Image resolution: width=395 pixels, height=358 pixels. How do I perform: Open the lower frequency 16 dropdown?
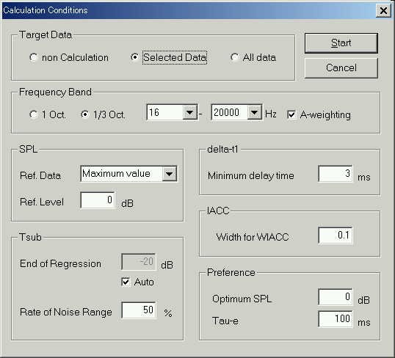pos(190,112)
